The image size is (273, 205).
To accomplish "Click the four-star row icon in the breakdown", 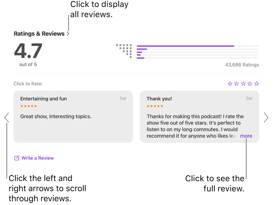I will point(125,48).
